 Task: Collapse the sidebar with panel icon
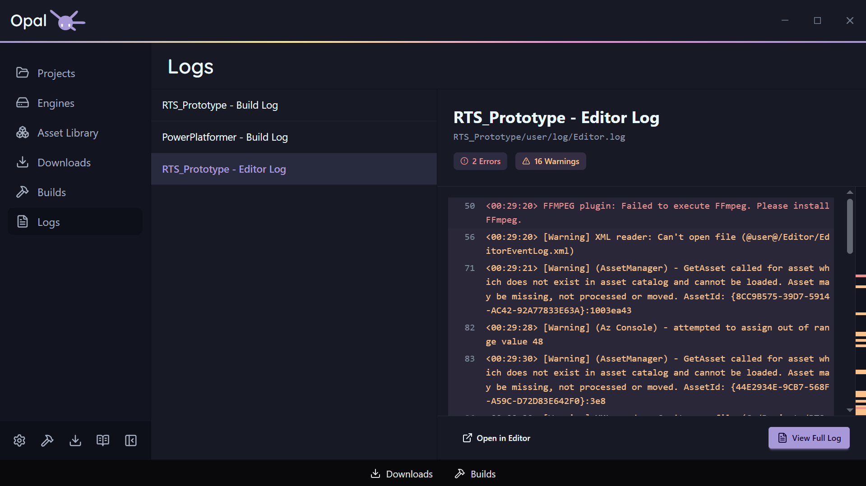131,440
